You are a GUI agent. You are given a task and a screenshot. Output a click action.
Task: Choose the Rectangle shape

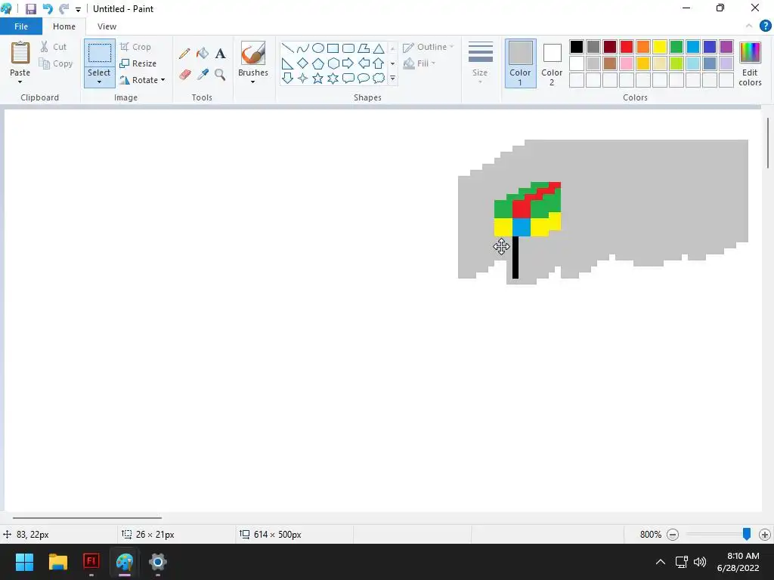point(333,48)
